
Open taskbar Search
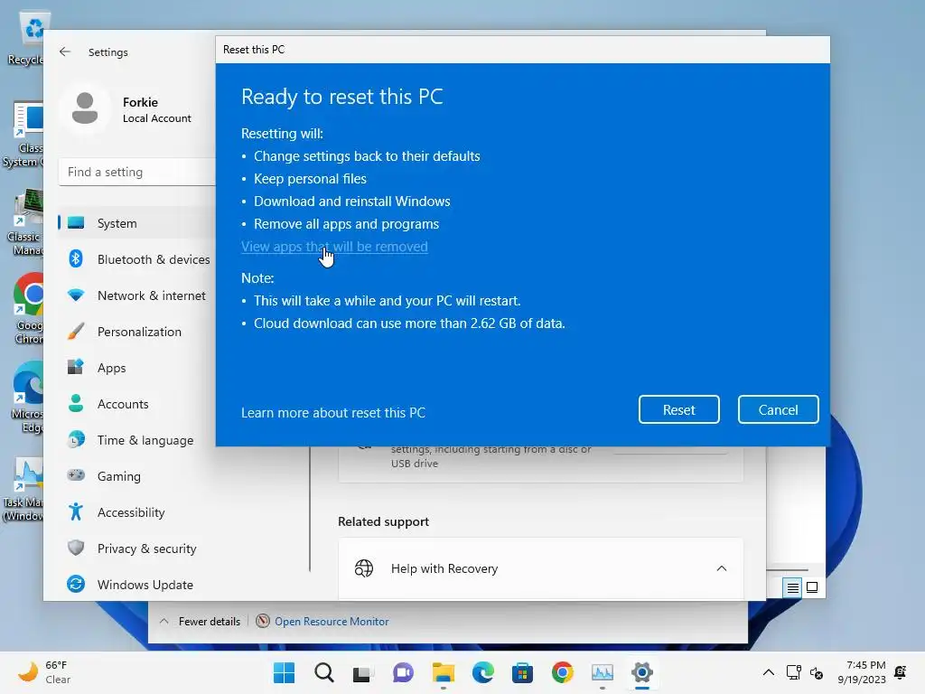[324, 672]
